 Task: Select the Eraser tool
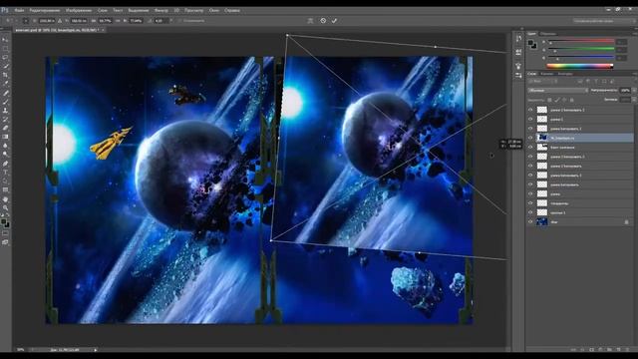pos(5,128)
